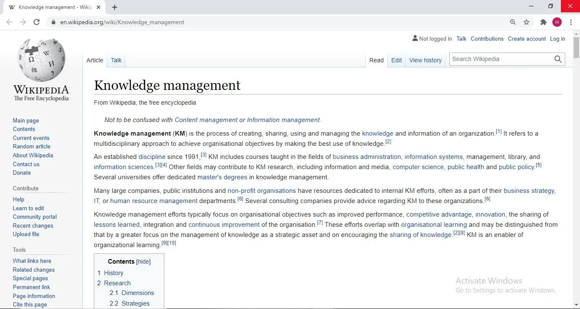Open human resource management link

point(154,201)
